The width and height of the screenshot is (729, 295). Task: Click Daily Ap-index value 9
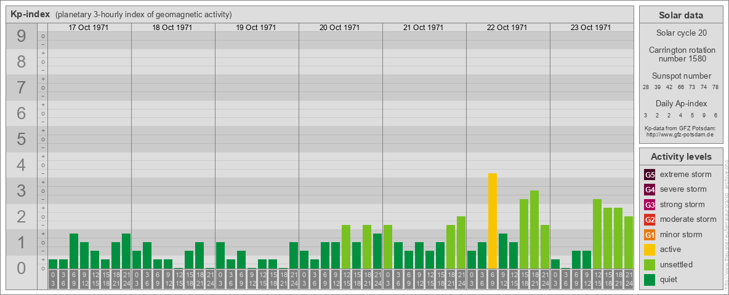704,115
